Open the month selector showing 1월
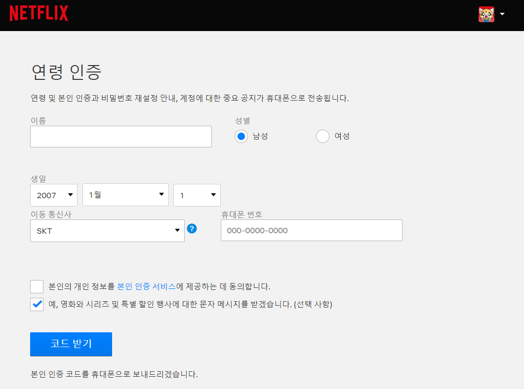 [125, 195]
